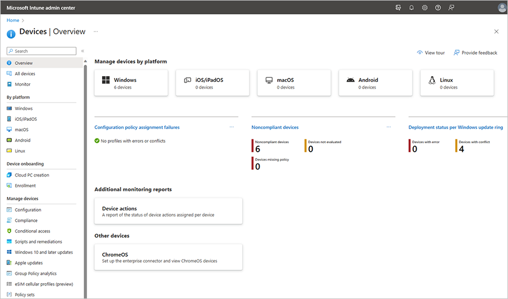
Task: Click the Devices not evaluated value
Action: pyautogui.click(x=310, y=149)
